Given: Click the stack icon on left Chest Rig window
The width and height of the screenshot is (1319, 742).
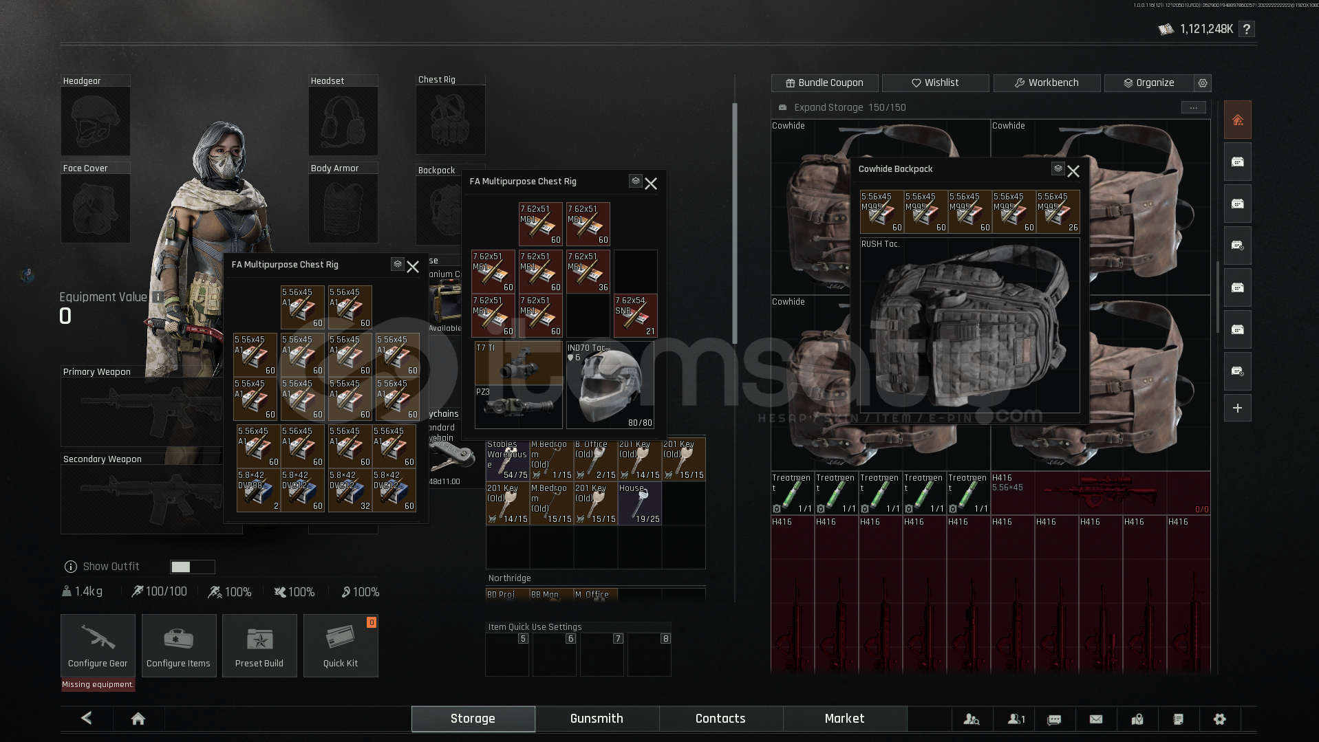Looking at the screenshot, I should click(397, 264).
